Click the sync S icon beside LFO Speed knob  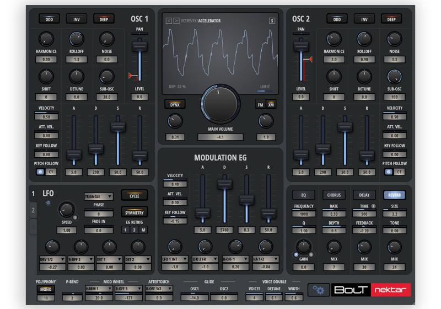pyautogui.click(x=75, y=217)
